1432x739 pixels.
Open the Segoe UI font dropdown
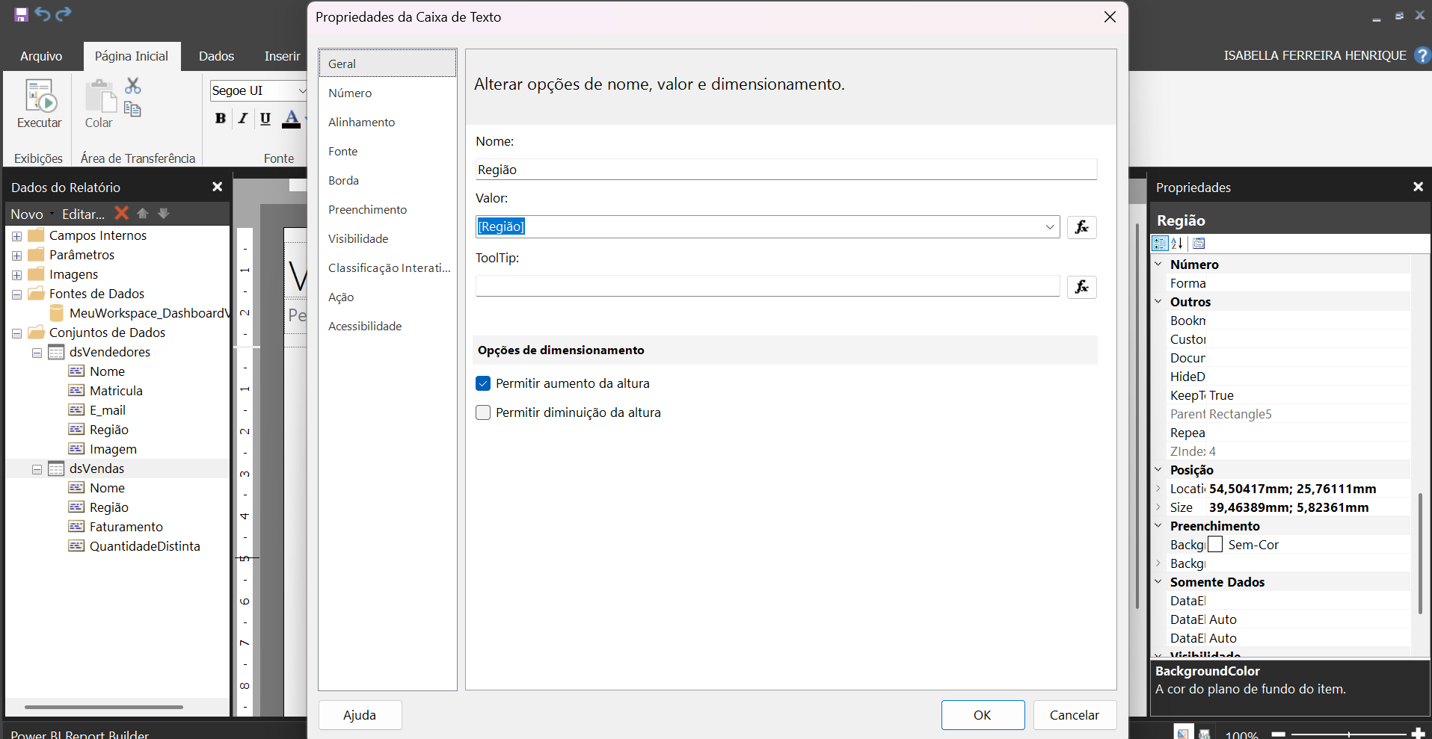[x=302, y=90]
